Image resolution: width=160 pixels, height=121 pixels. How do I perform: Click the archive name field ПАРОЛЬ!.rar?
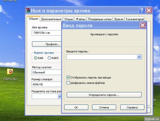tap(47, 33)
